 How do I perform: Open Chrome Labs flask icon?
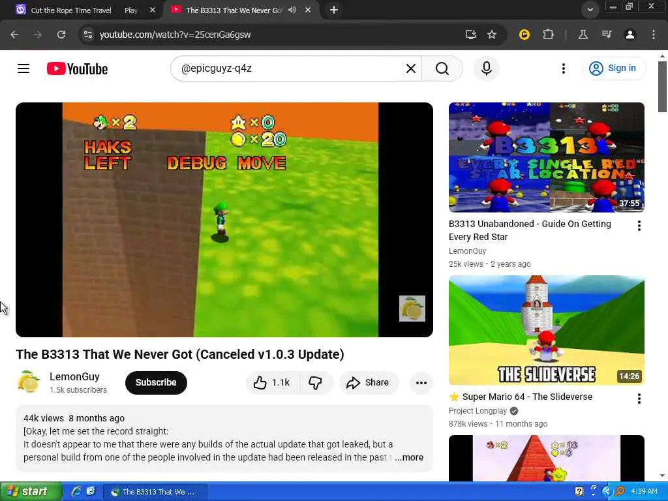pyautogui.click(x=583, y=35)
